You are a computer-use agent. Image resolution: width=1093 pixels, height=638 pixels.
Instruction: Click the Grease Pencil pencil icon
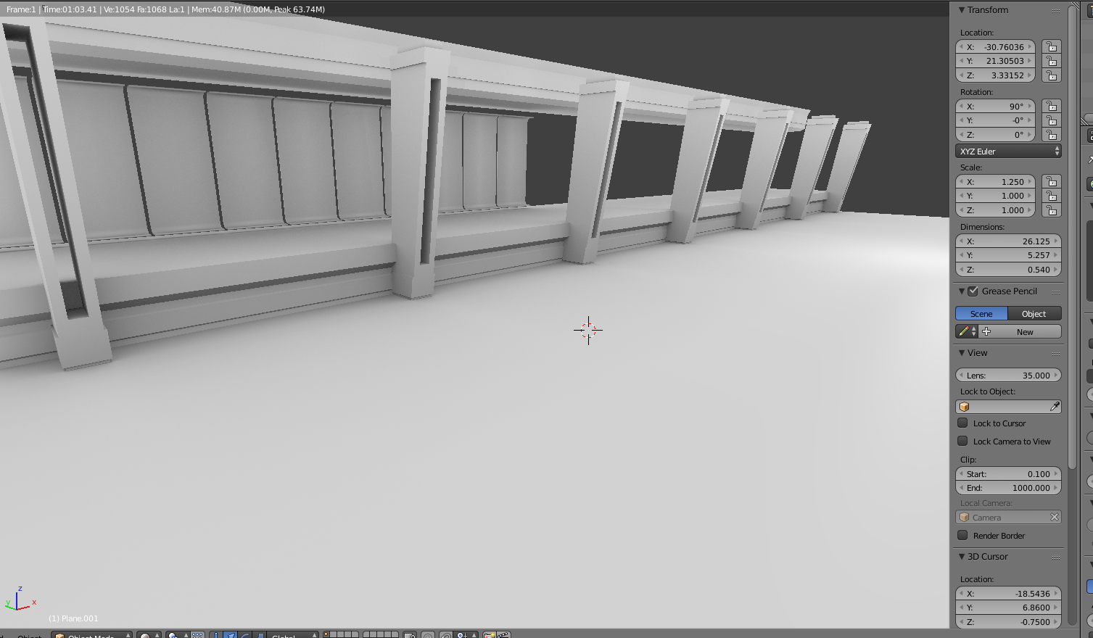point(963,331)
